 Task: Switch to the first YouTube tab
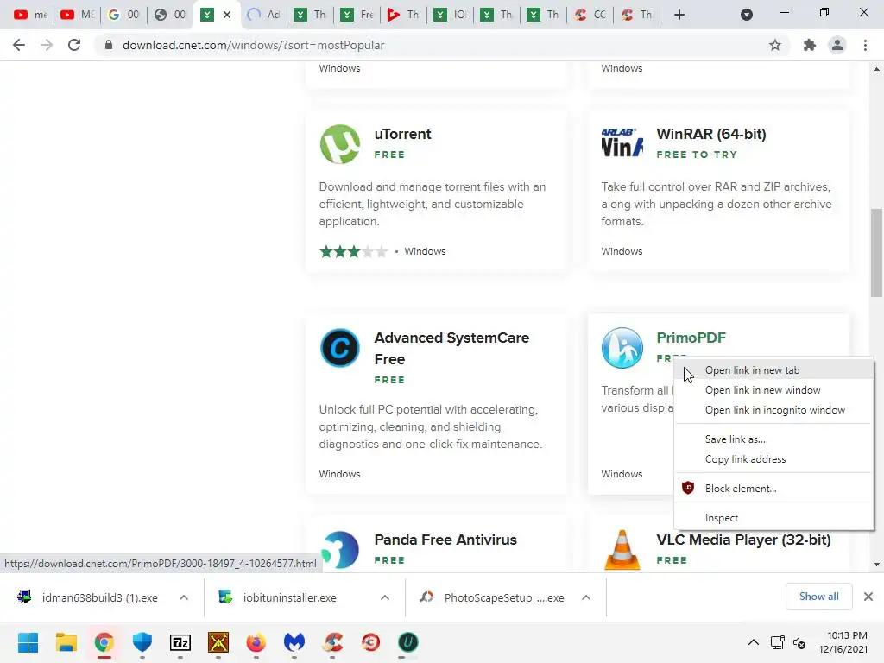coord(30,15)
